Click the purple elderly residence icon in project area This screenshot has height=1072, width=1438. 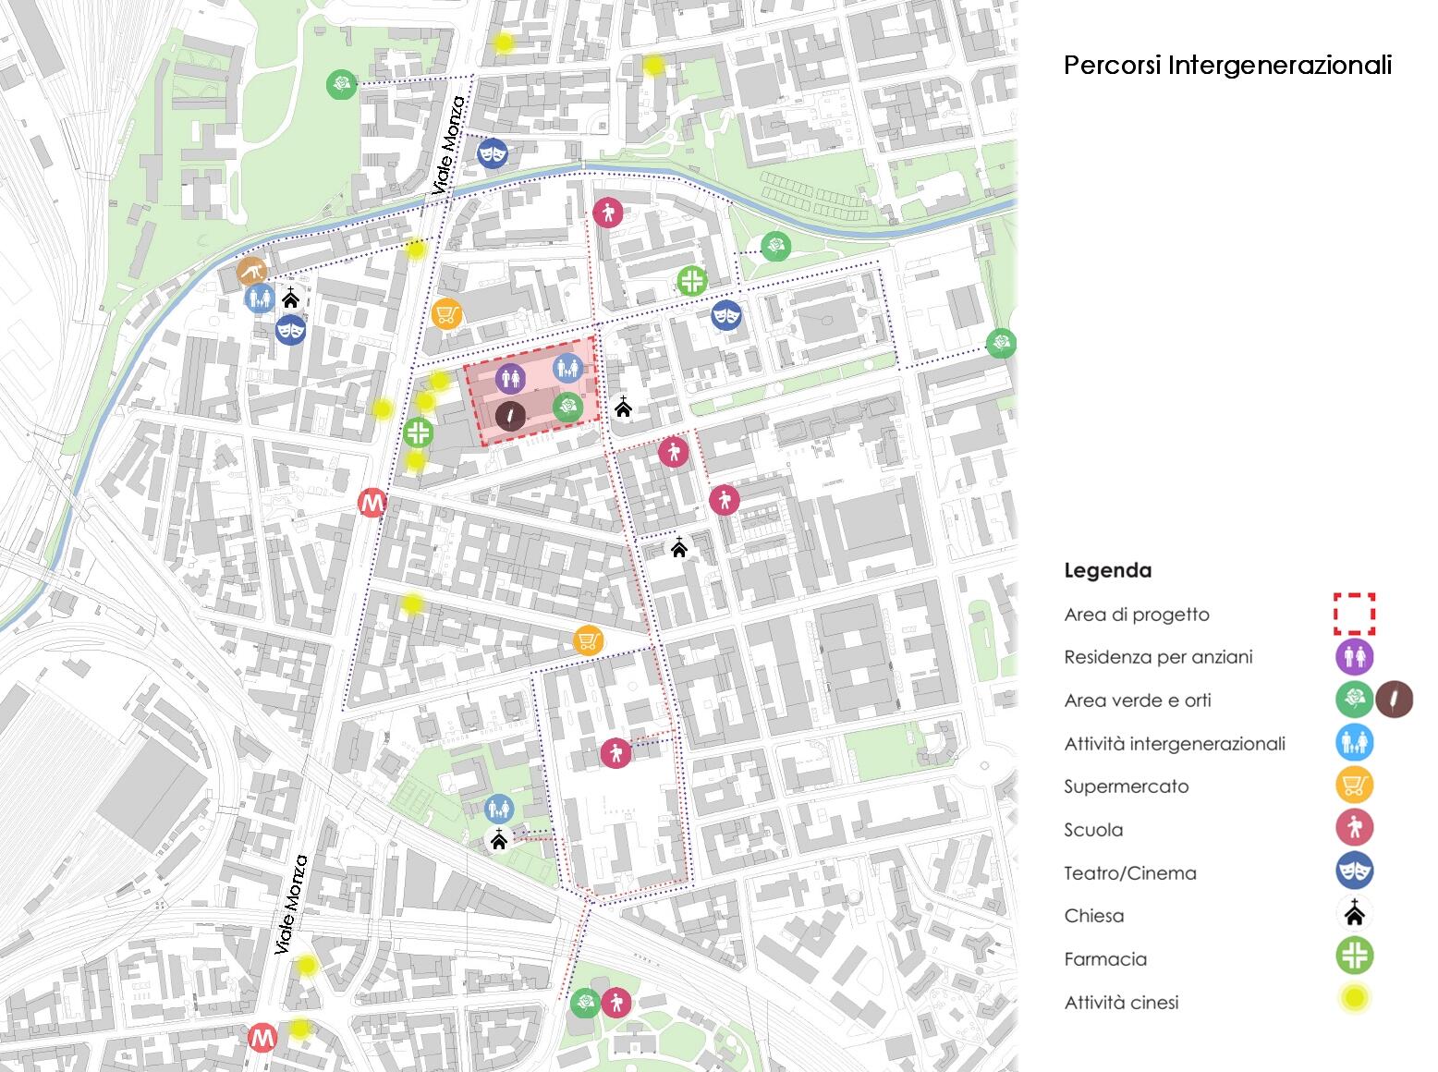[510, 378]
